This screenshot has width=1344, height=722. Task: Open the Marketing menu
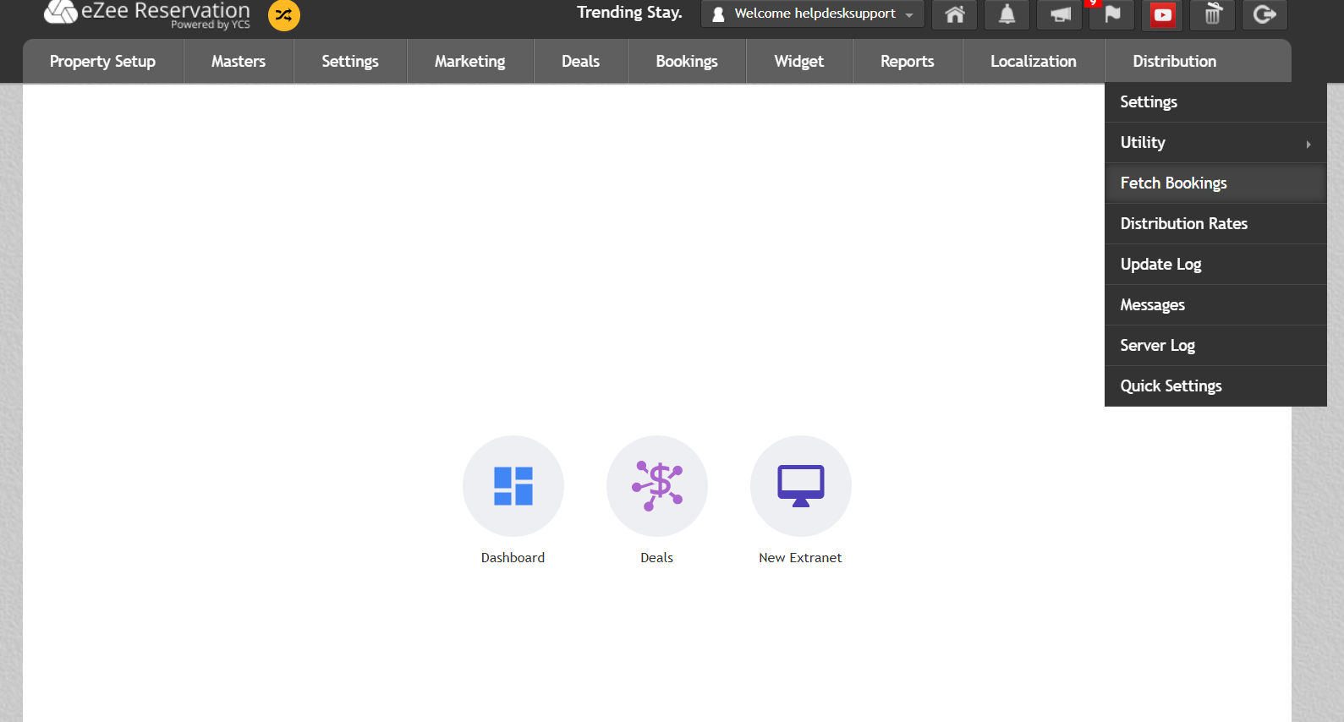pos(470,61)
